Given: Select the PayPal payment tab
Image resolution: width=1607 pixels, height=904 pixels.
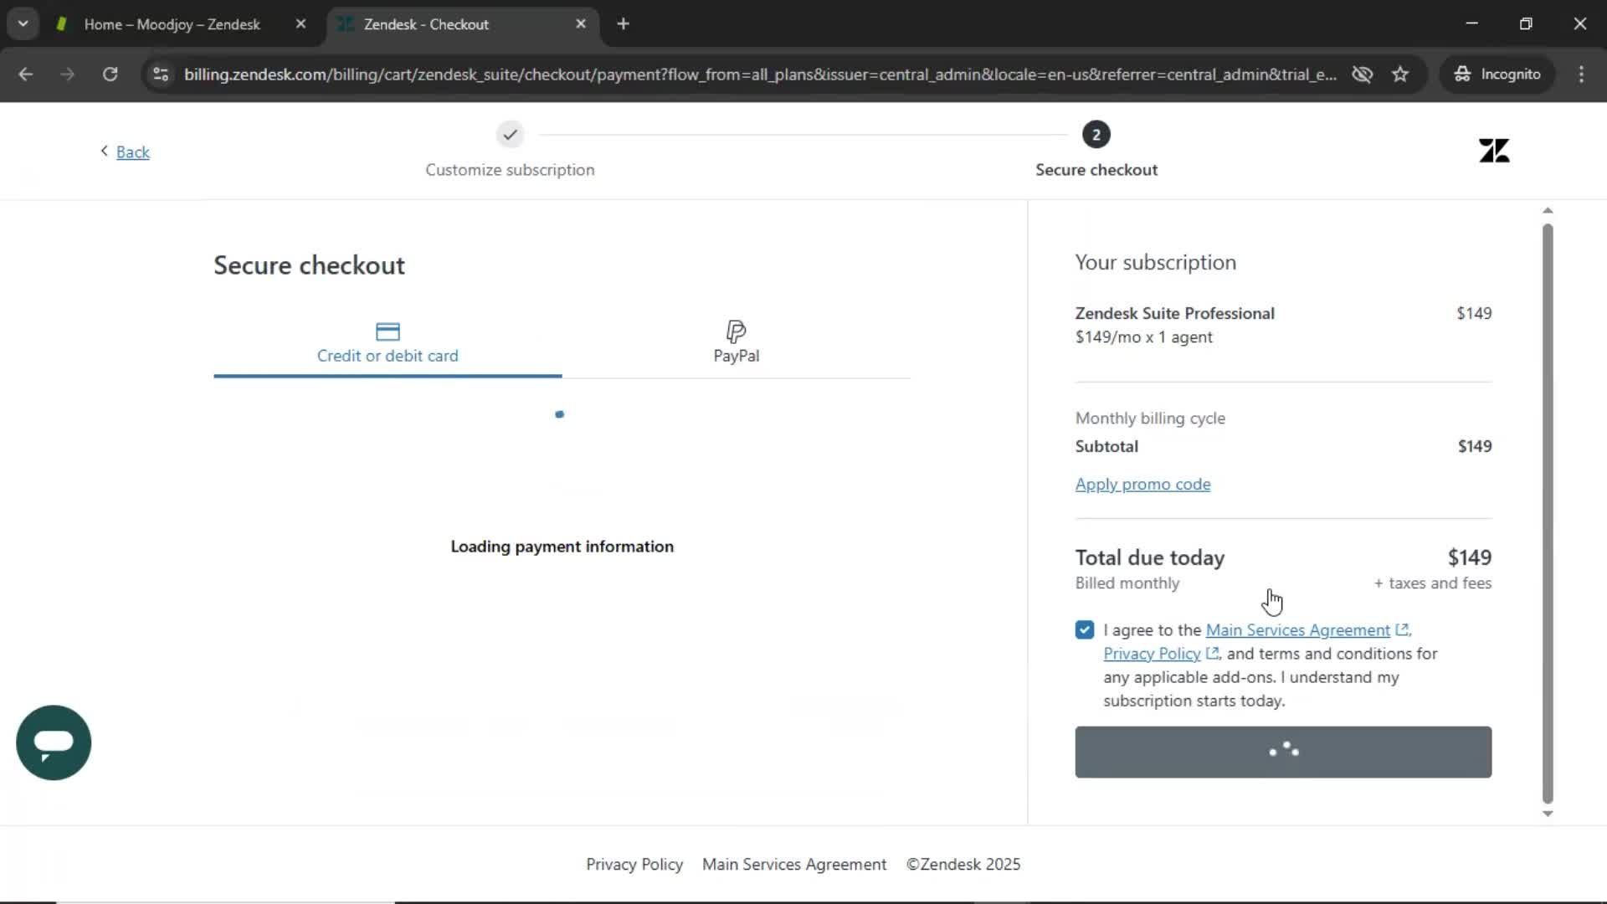Looking at the screenshot, I should 736,343.
